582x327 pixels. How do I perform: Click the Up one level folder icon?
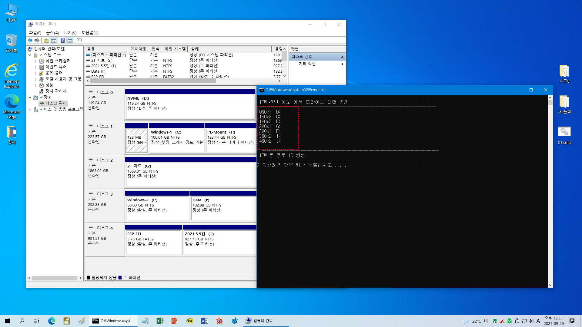point(46,40)
